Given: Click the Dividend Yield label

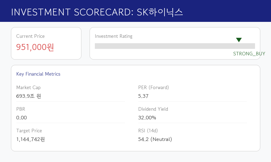Looking at the screenshot, I should coord(153,109).
